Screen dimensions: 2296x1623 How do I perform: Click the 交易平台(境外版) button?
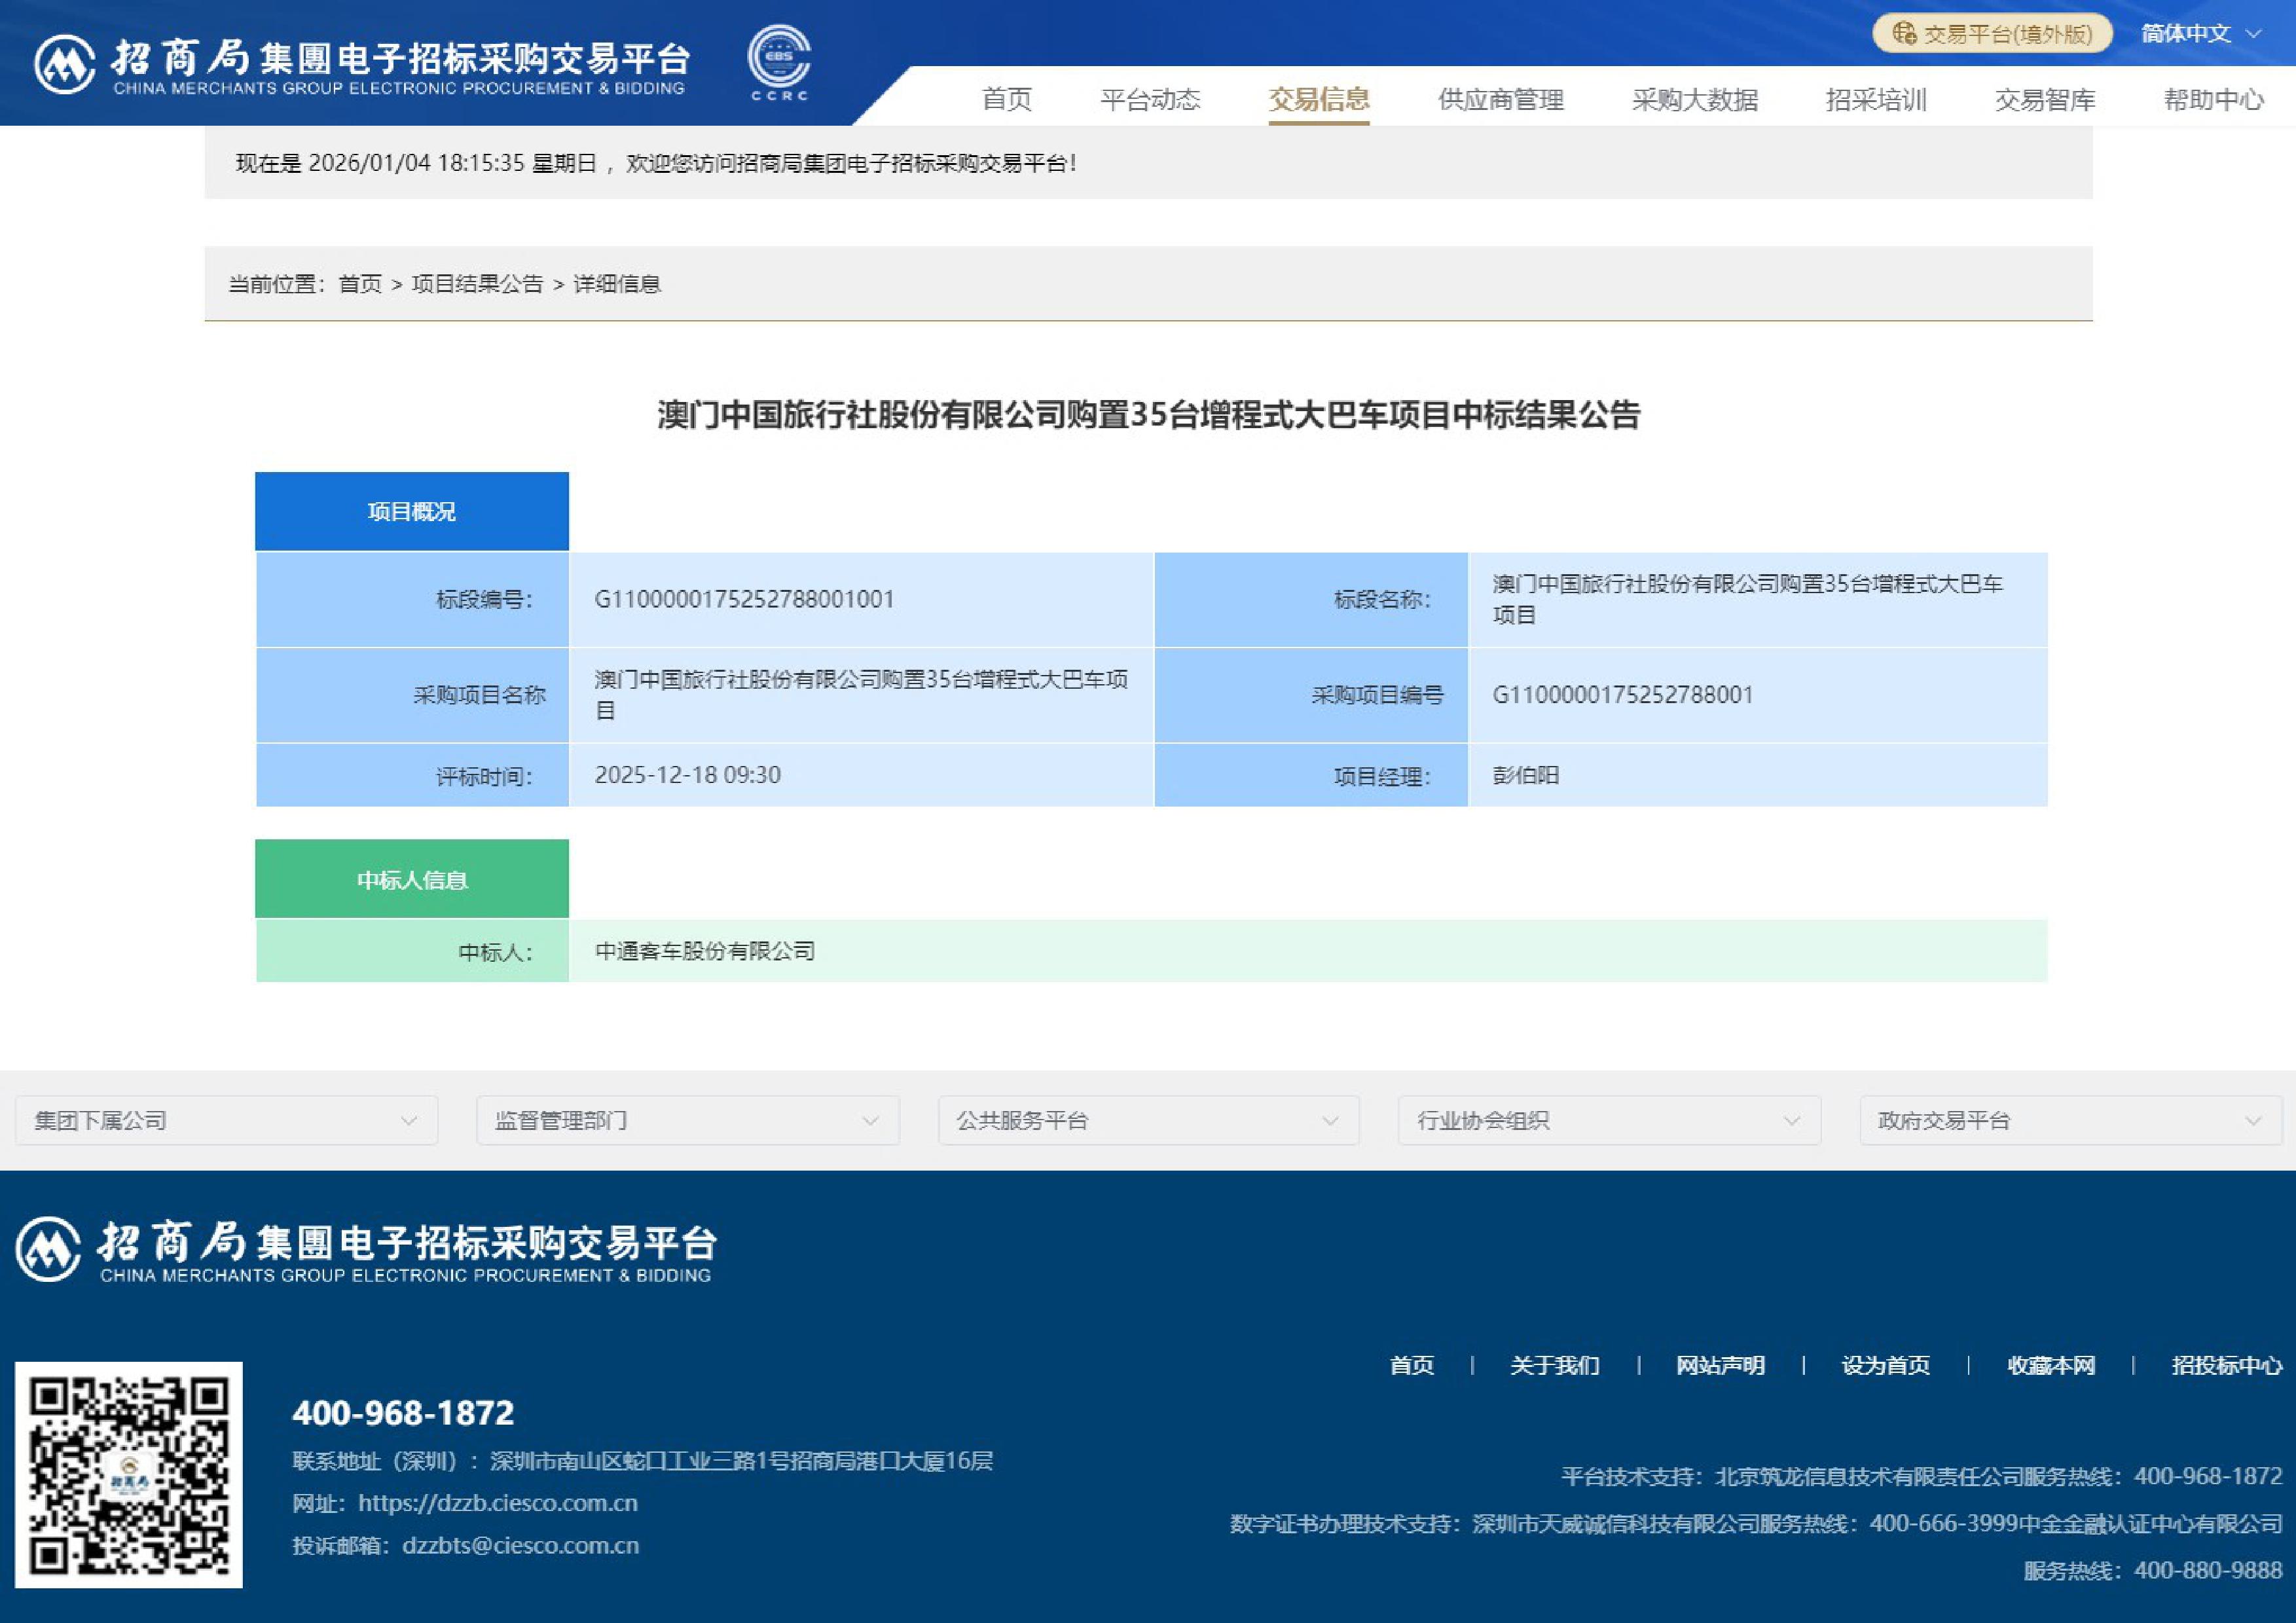pyautogui.click(x=1992, y=34)
